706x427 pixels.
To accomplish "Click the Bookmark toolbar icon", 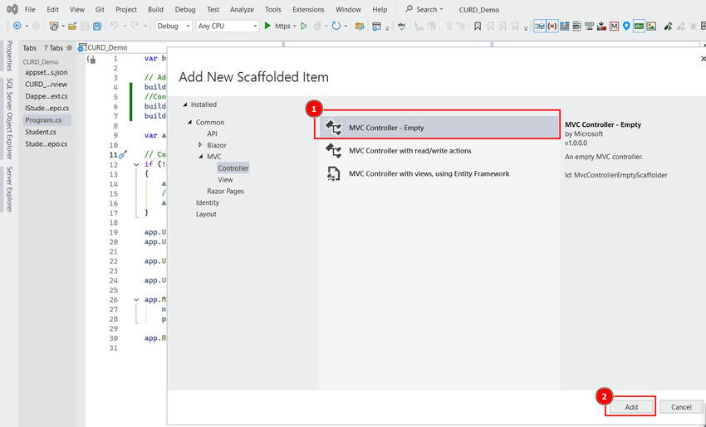I will 478,26.
